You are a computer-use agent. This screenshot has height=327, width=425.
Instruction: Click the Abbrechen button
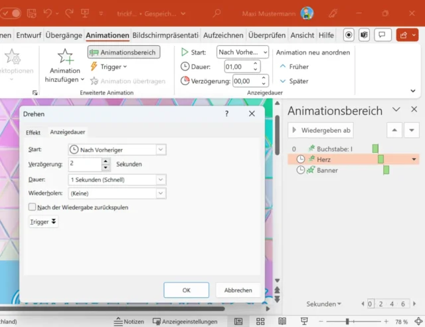tap(238, 290)
